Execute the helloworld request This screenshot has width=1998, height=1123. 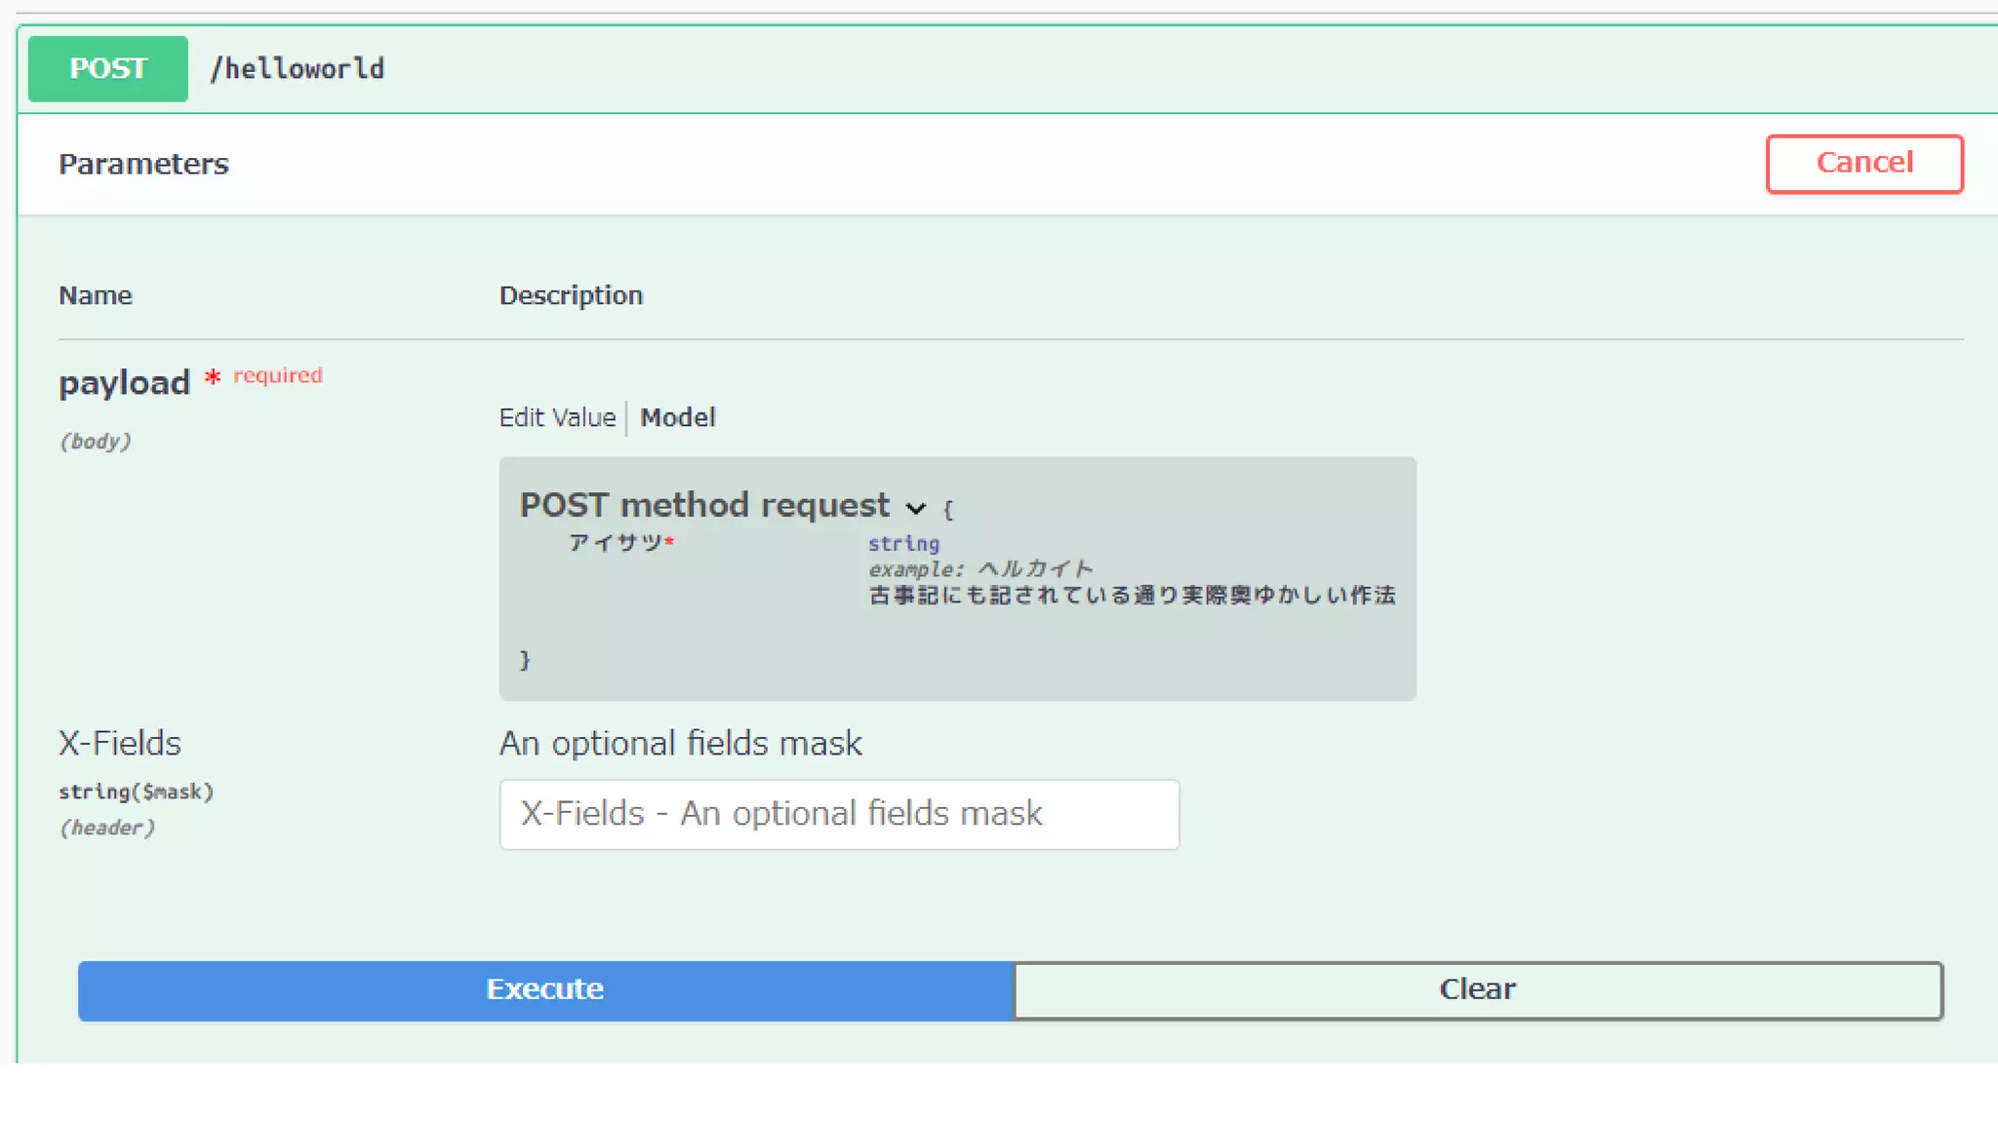(545, 989)
